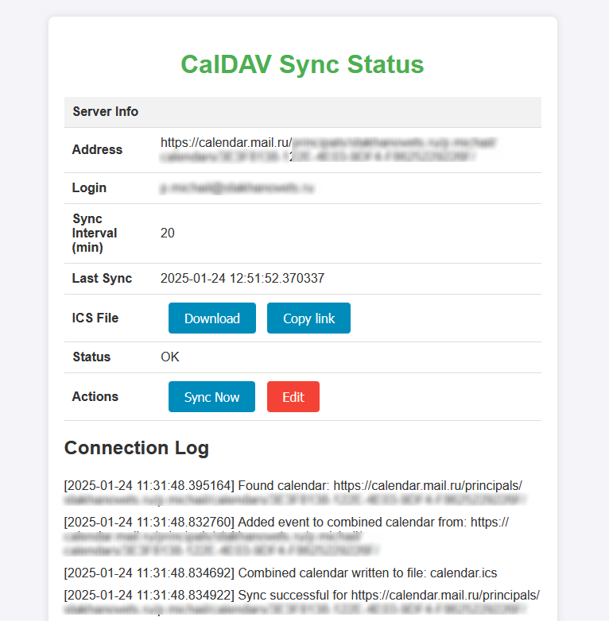Click the 'Found calendar' log entry

click(293, 486)
